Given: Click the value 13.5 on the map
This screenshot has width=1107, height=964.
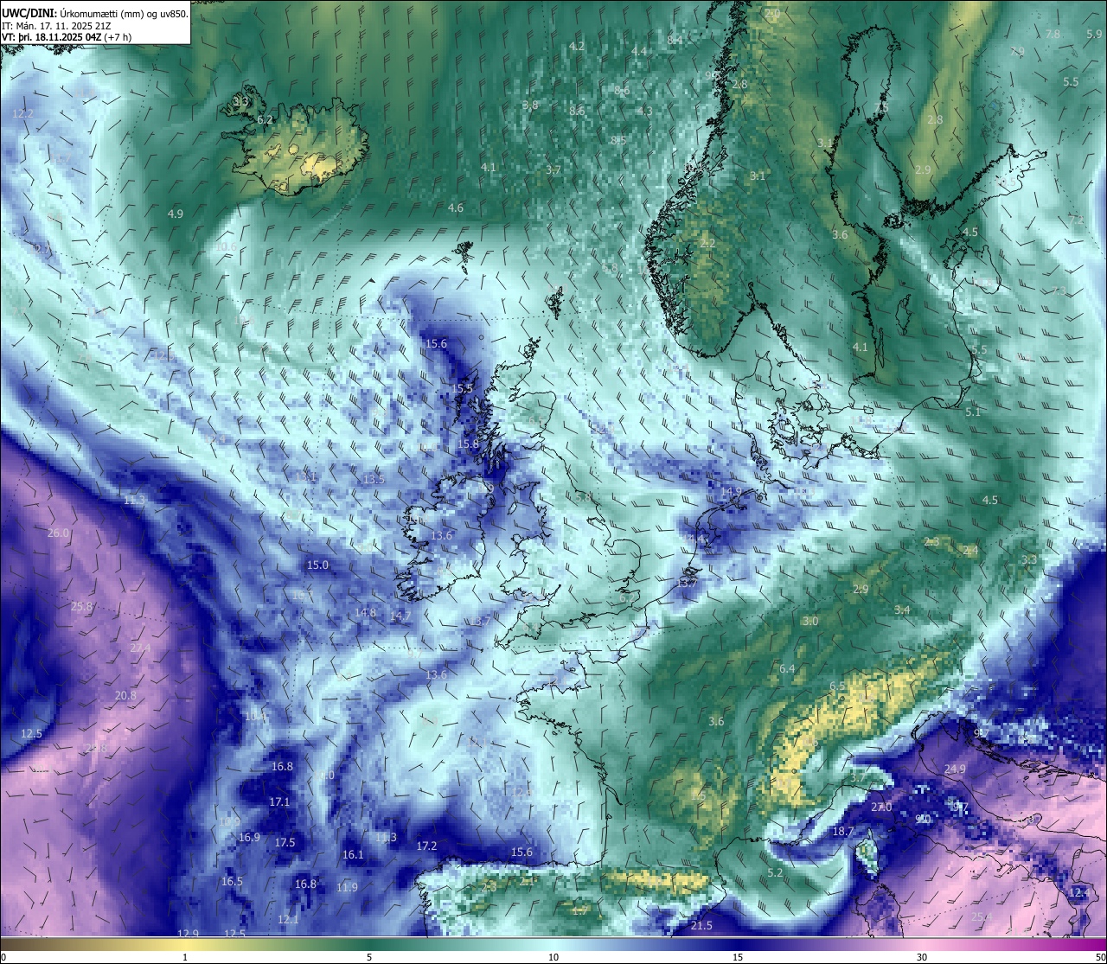Looking at the screenshot, I should 374,480.
